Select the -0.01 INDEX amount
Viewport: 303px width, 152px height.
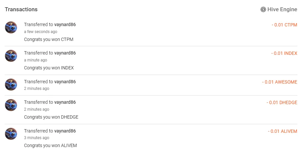click(284, 53)
